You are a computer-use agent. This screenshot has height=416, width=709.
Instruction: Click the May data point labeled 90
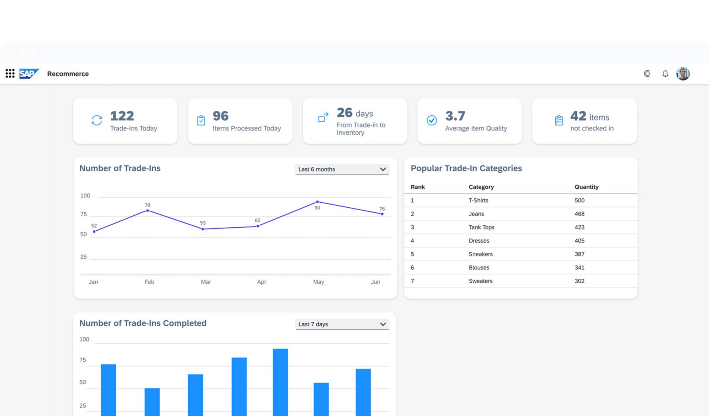coord(317,202)
